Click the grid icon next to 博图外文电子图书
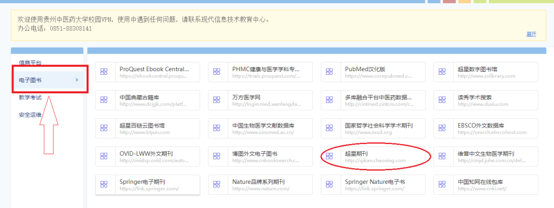Viewport: 554px width, 208px height. pos(216,156)
